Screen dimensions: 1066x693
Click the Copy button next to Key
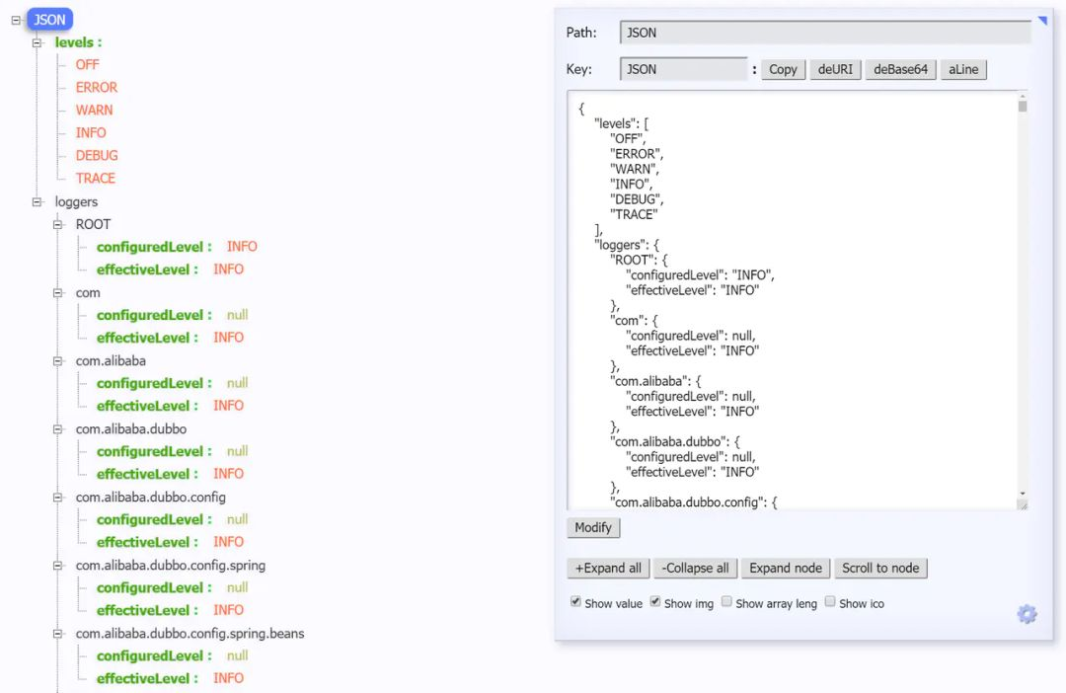pyautogui.click(x=783, y=69)
